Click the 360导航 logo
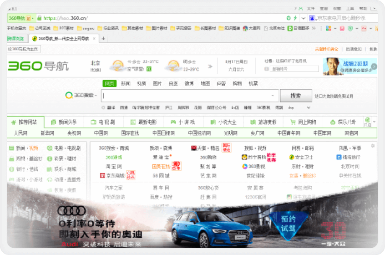 pos(38,66)
